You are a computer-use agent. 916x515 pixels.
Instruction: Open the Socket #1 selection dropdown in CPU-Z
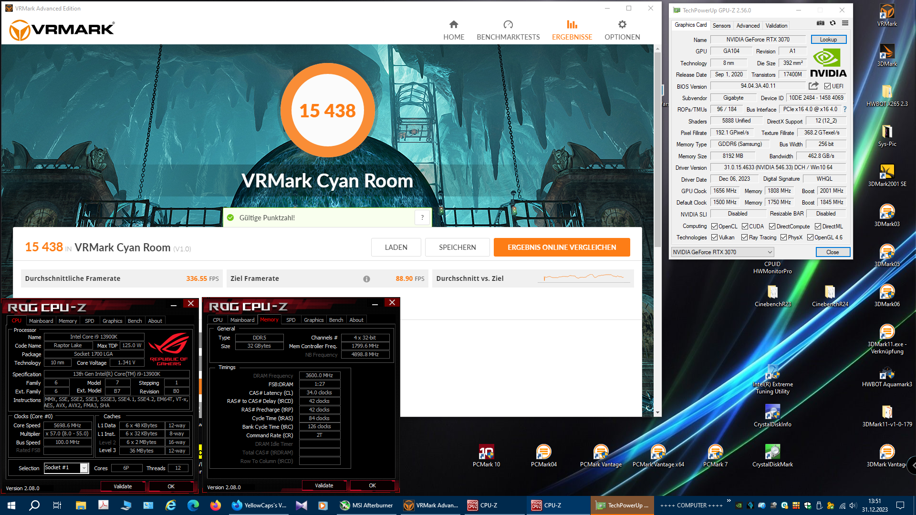click(x=66, y=468)
